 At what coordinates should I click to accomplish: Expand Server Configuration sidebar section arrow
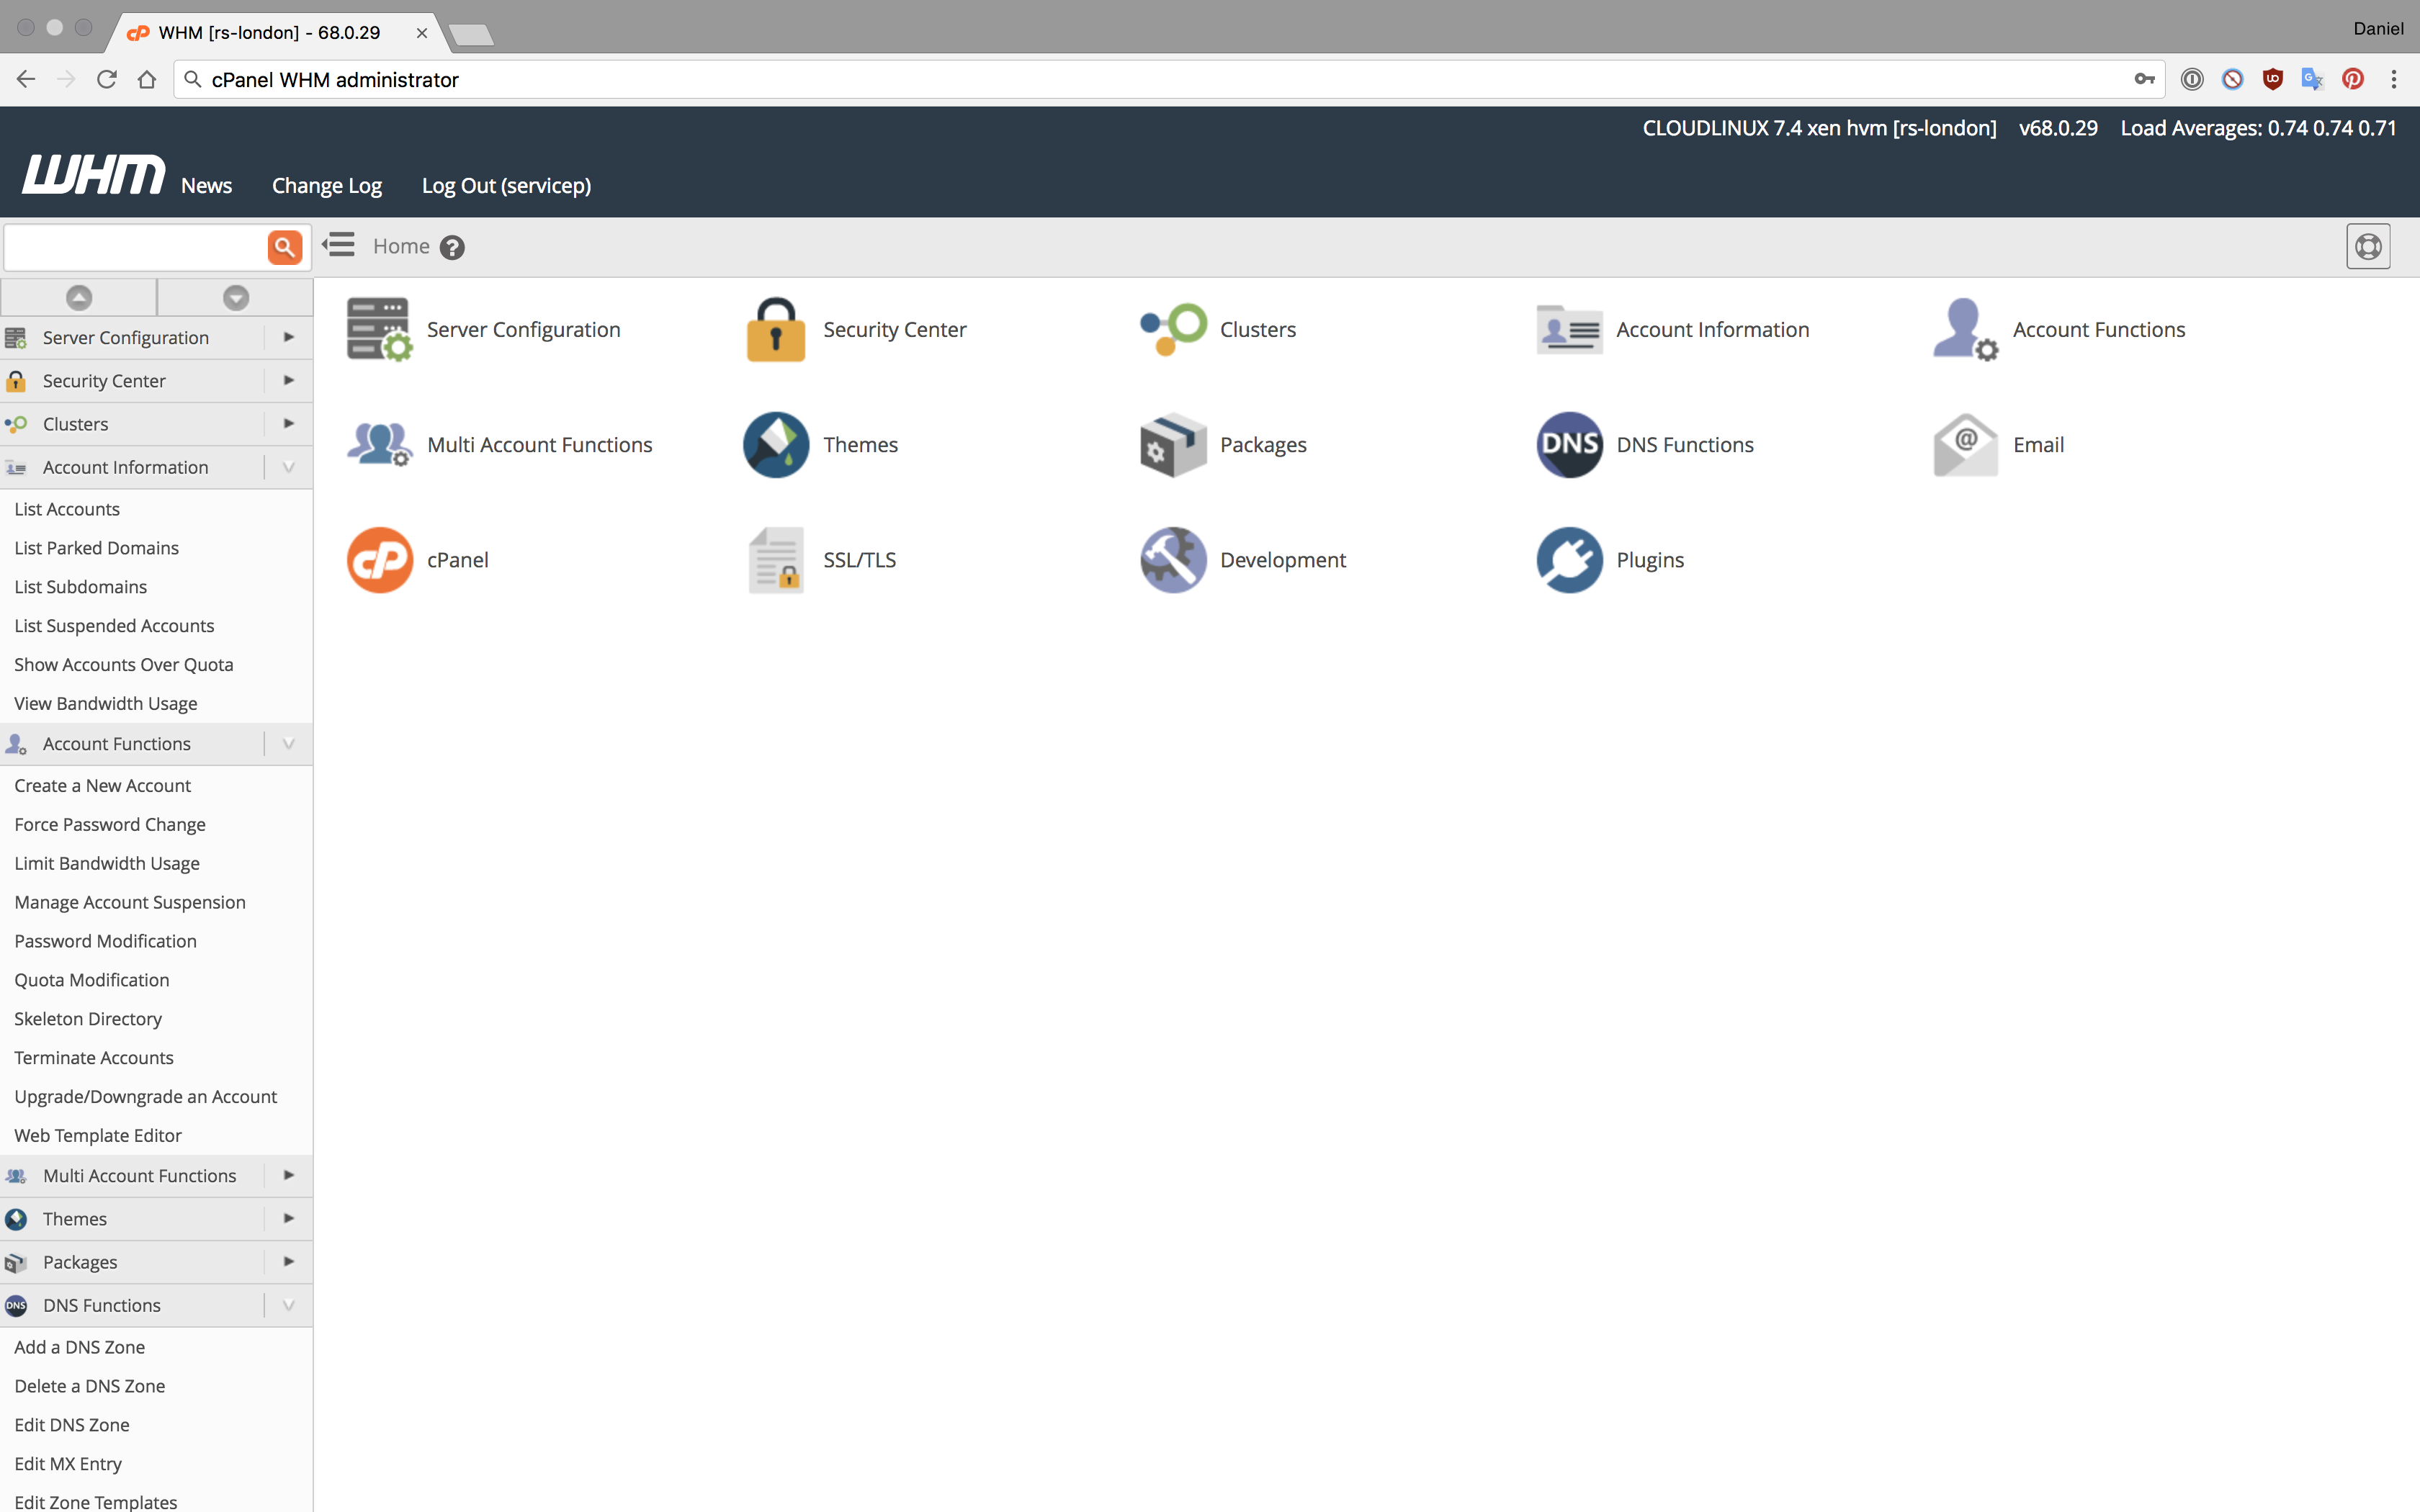coord(289,337)
